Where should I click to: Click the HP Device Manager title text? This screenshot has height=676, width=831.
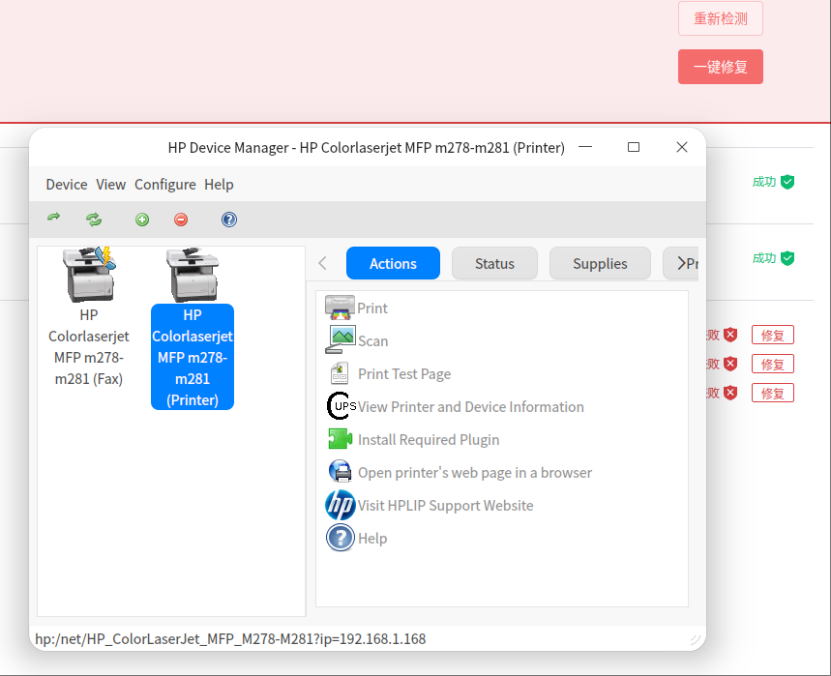click(x=367, y=147)
